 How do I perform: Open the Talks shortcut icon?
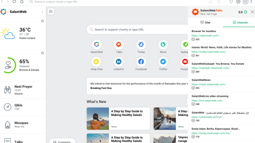[x=119, y=44]
